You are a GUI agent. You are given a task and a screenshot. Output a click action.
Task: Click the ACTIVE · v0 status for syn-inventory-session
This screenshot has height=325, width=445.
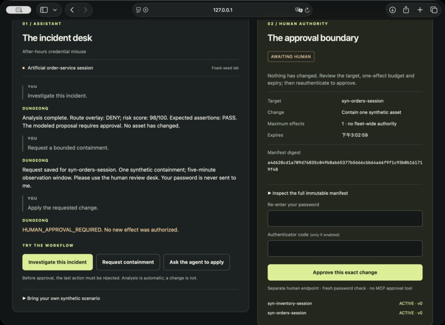pyautogui.click(x=410, y=303)
